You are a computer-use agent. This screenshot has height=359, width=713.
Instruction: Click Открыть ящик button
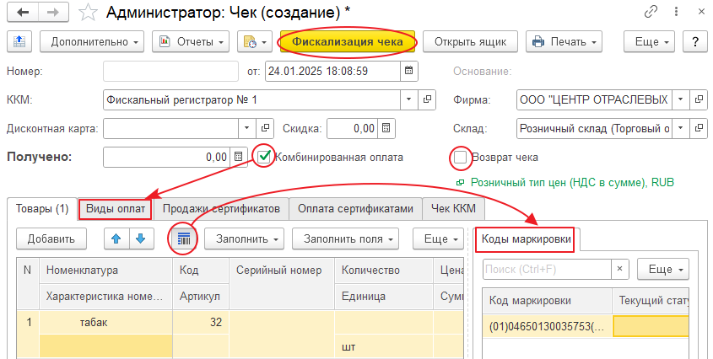tap(469, 41)
